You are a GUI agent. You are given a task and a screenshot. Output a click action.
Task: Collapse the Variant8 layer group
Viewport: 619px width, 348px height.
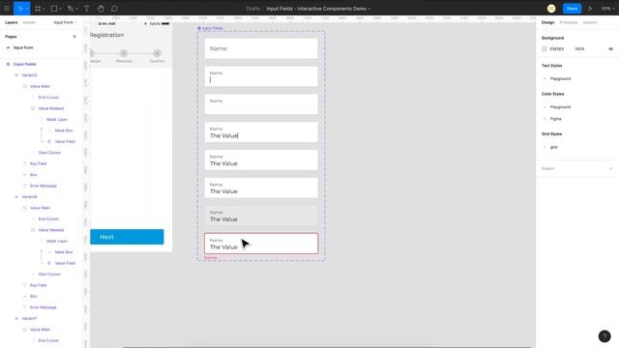tap(16, 196)
